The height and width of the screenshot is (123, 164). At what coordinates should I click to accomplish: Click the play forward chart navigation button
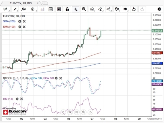(x=91, y=112)
